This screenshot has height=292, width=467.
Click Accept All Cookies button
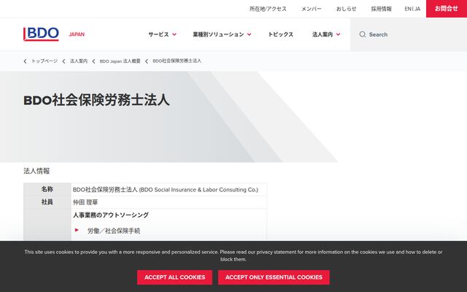[x=174, y=277]
